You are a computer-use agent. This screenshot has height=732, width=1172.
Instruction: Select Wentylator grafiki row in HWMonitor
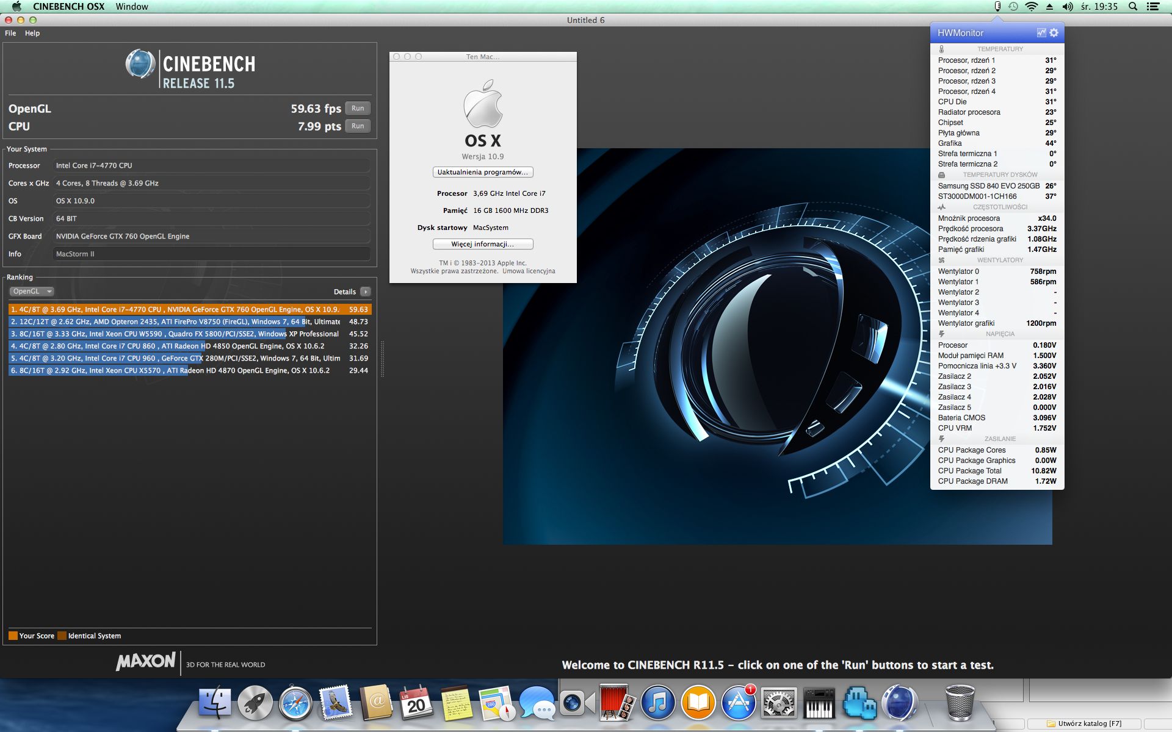tap(997, 323)
